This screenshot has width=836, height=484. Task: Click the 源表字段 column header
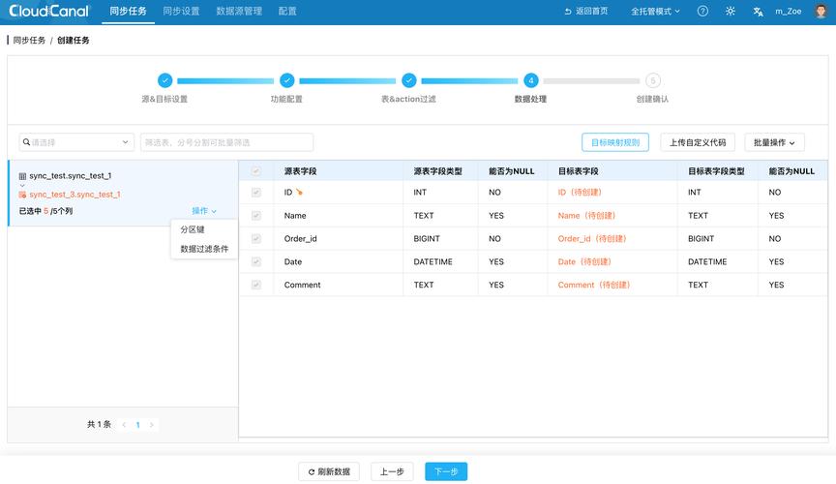coord(300,171)
